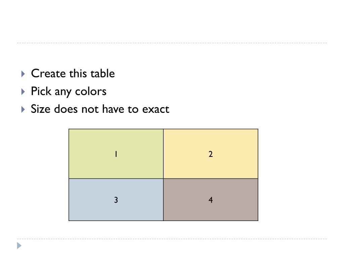This screenshot has height=258, width=344.
Task: Click the large triangle in bottom-left corner
Action: point(19,246)
